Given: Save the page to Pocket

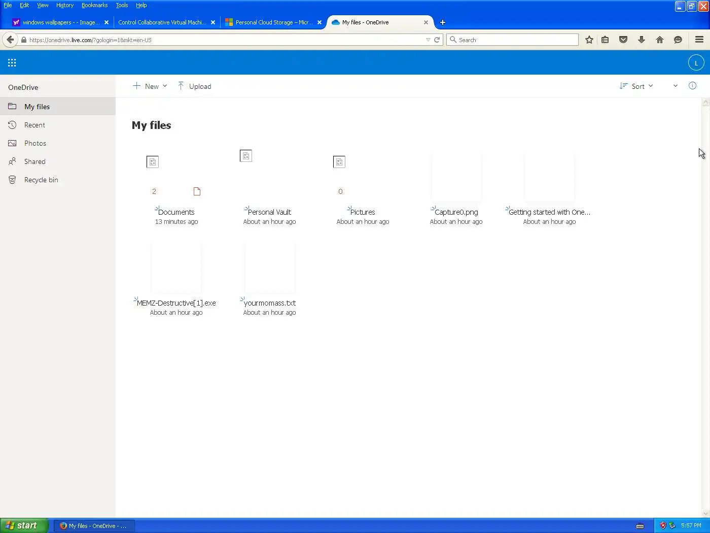Looking at the screenshot, I should [623, 40].
